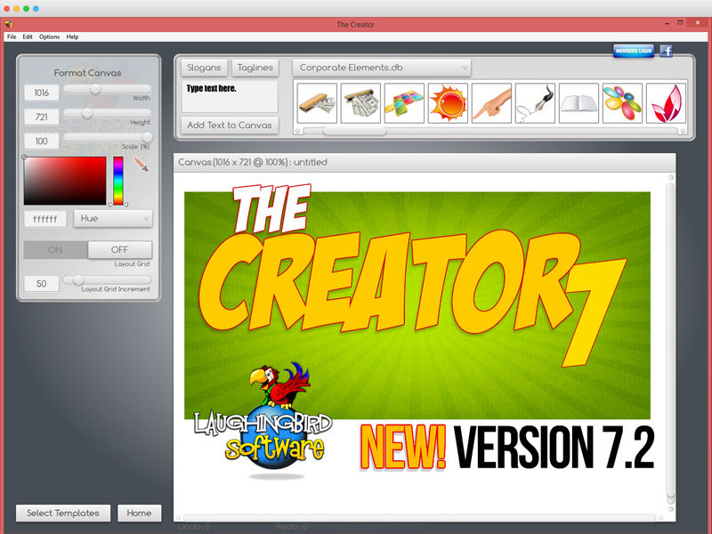Click the app parrot icon in title bar
Viewport: 712px width, 534px height.
(9, 24)
